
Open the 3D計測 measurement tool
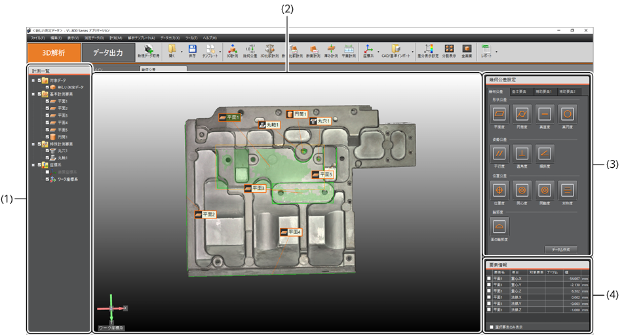pyautogui.click(x=232, y=50)
